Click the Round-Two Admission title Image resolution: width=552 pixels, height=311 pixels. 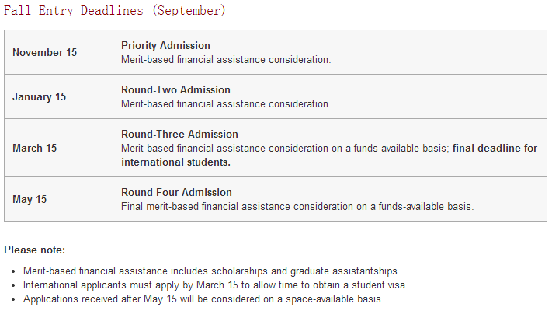coord(175,90)
